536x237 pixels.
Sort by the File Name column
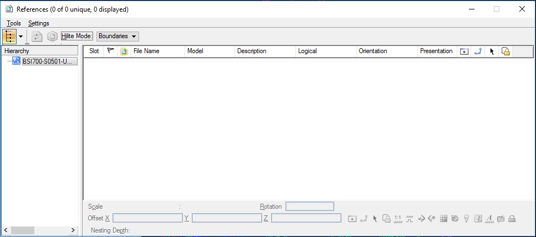point(157,51)
